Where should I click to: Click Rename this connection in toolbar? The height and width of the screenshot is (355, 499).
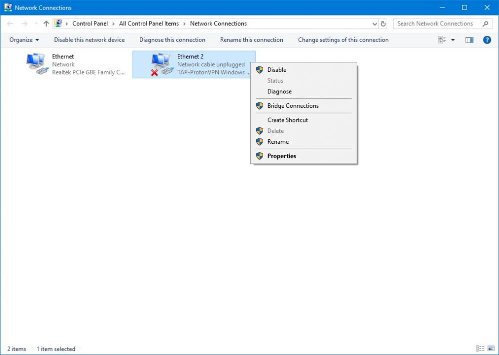coord(251,40)
